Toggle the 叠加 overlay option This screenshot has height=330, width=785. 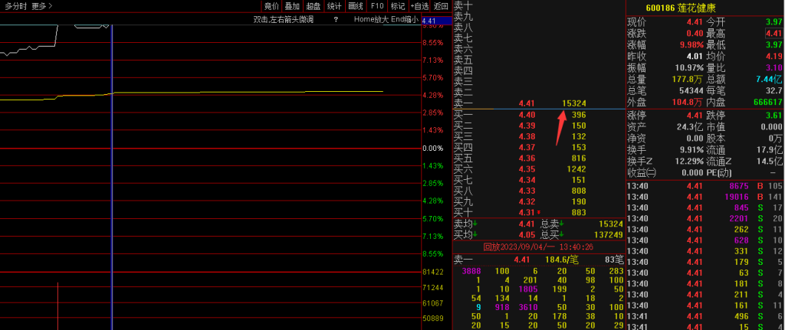[292, 6]
